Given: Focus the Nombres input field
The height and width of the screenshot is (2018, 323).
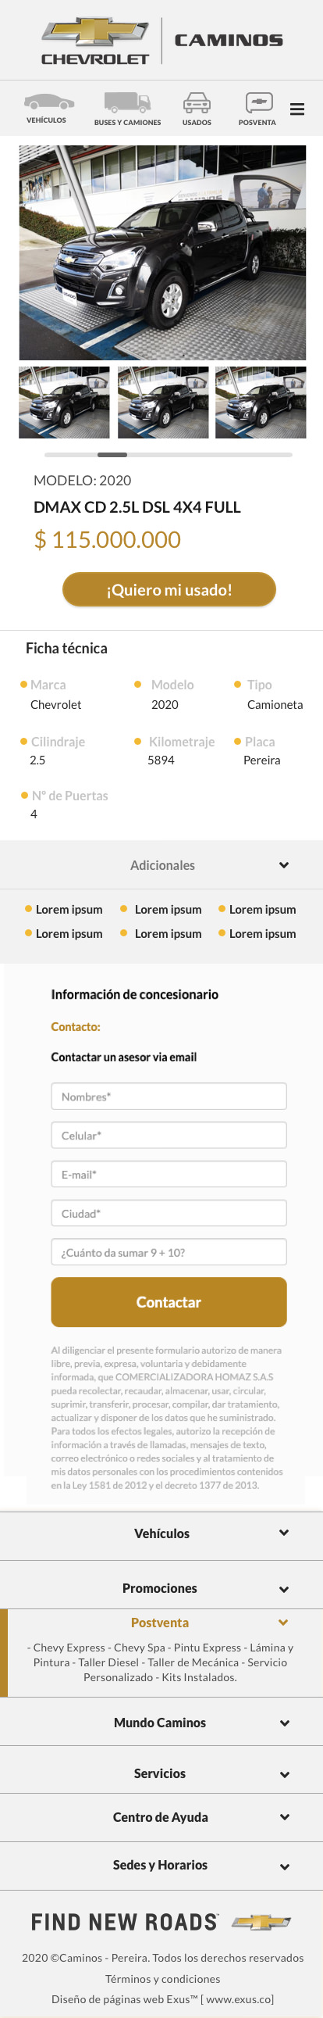Looking at the screenshot, I should tap(169, 1096).
